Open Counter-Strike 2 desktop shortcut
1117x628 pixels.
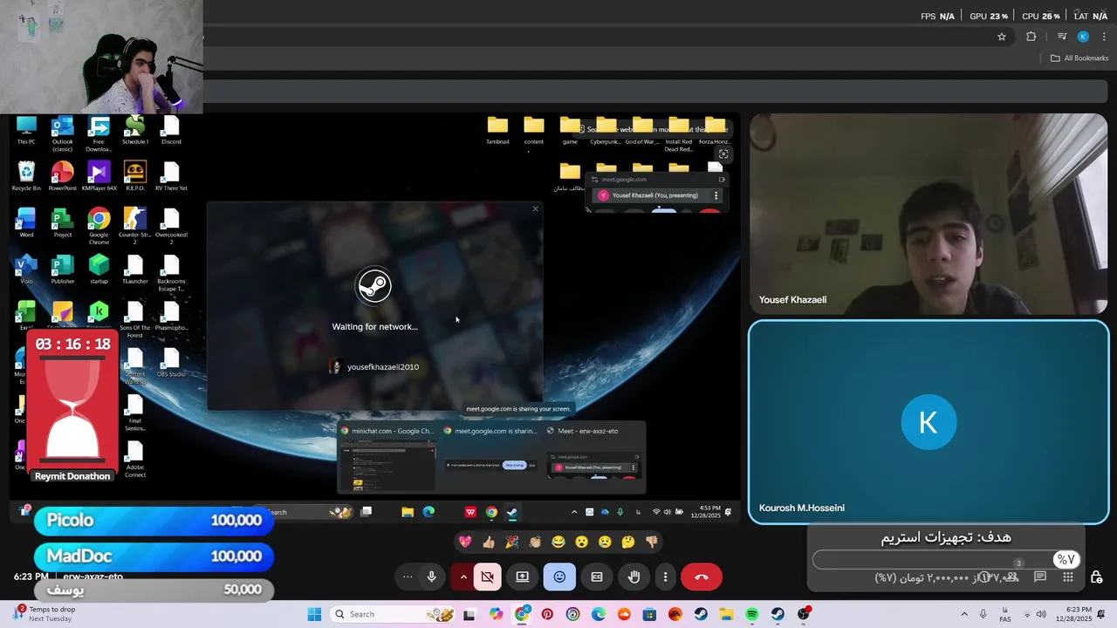click(x=134, y=226)
